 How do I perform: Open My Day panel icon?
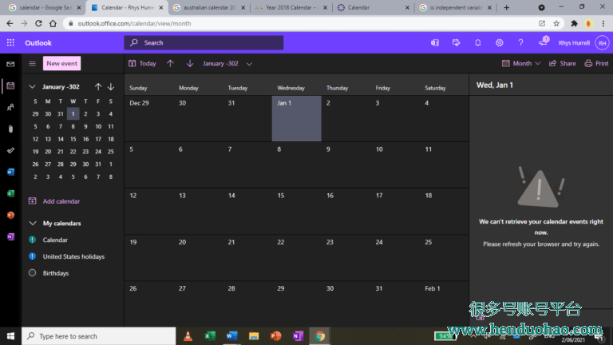(457, 42)
